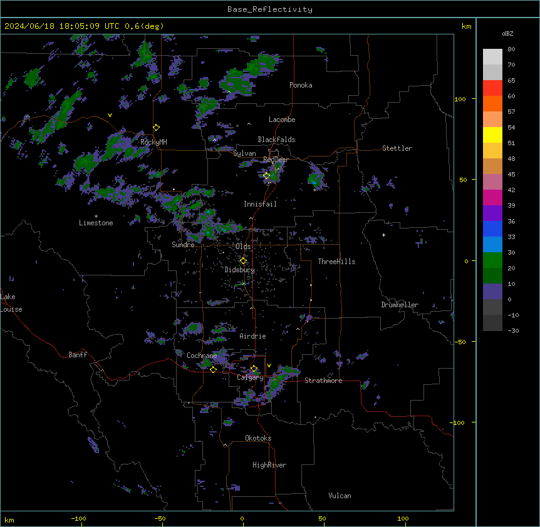This screenshot has width=540, height=527.
Task: Click the Ponoka city label
Action: [x=301, y=85]
